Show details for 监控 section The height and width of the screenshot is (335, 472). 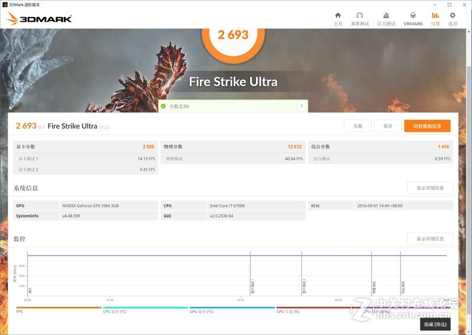tap(430, 239)
